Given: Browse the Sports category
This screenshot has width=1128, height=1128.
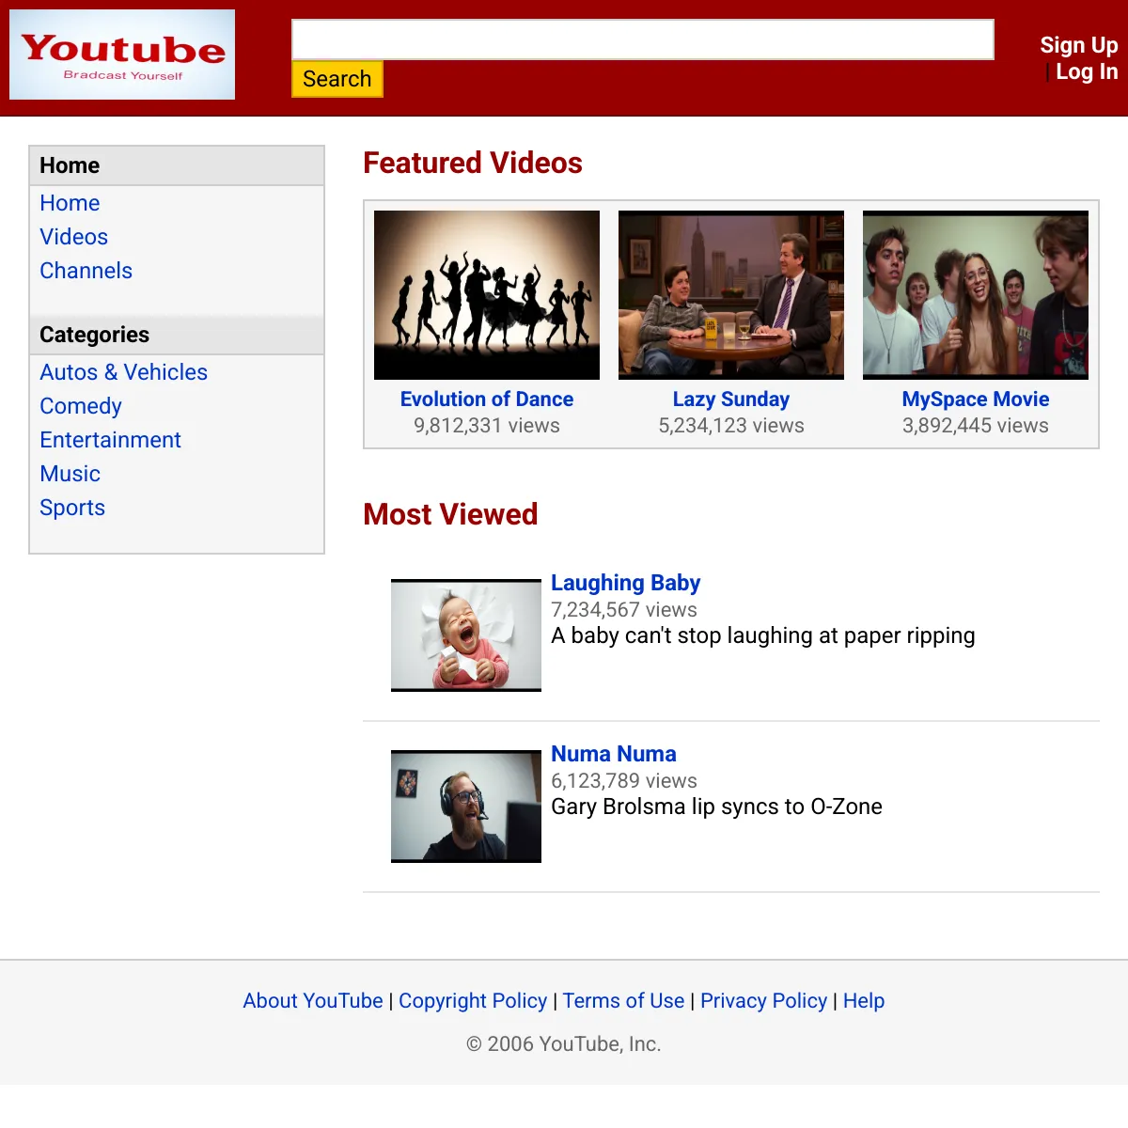Looking at the screenshot, I should click(x=72, y=508).
